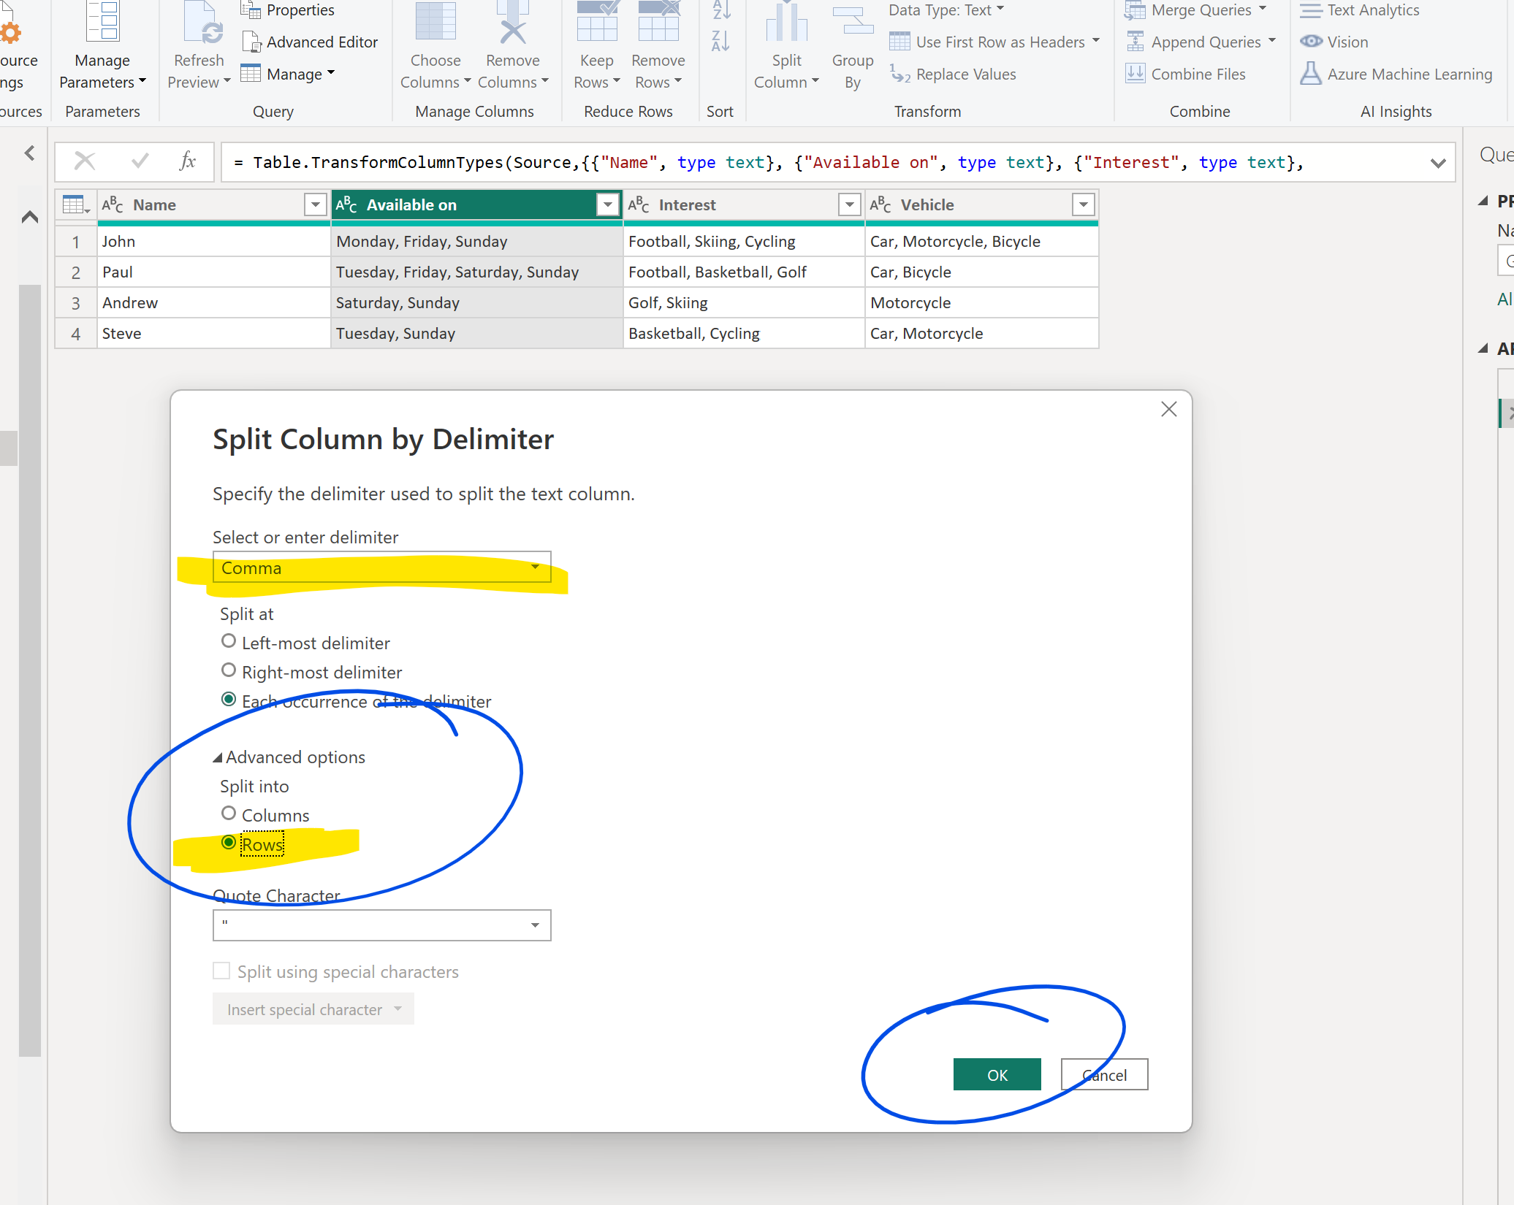Click the table corner menu icon
1514x1205 pixels.
pos(76,205)
